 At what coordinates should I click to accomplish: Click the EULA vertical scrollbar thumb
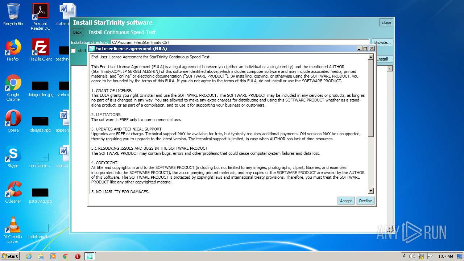pyautogui.click(x=370, y=99)
